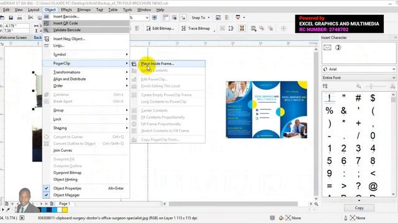Expand the Align and Distribute submenu
This screenshot has height=223, width=398.
click(86, 79)
